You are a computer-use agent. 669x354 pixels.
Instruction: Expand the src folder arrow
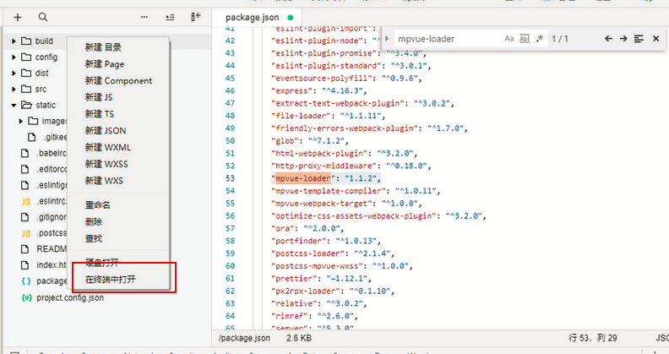click(x=14, y=90)
